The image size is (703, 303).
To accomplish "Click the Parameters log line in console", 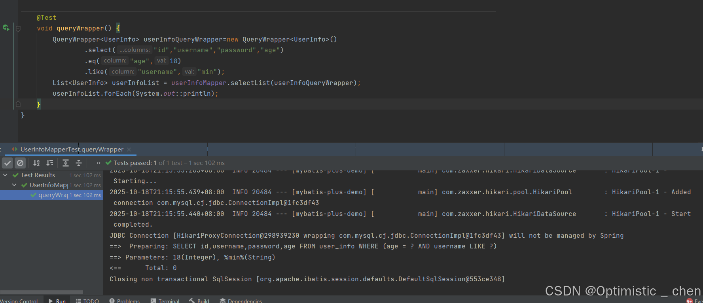I will [192, 258].
